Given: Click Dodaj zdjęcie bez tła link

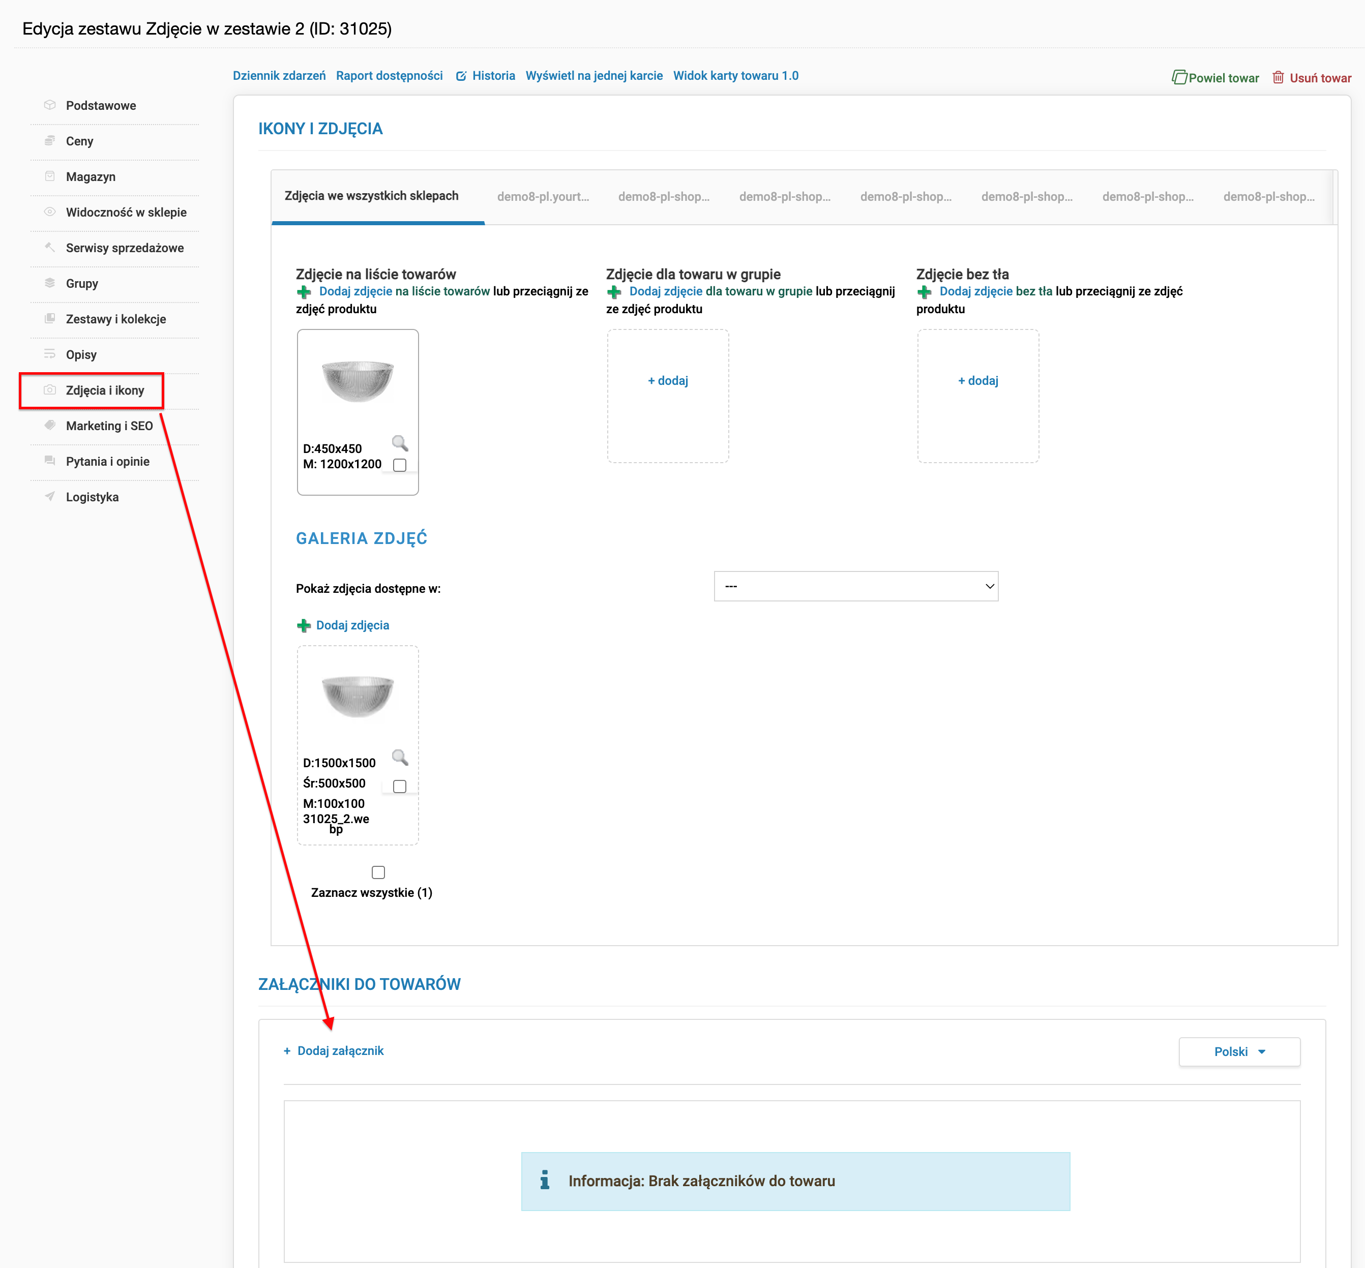Looking at the screenshot, I should point(996,292).
